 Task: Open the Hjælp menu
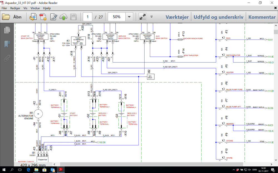(47, 8)
